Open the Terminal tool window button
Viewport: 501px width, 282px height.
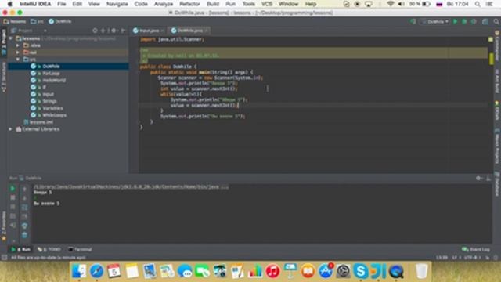point(80,249)
